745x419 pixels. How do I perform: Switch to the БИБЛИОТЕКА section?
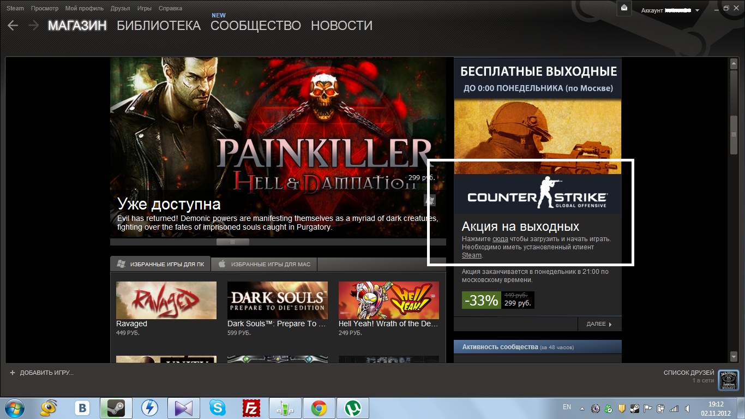tap(159, 26)
